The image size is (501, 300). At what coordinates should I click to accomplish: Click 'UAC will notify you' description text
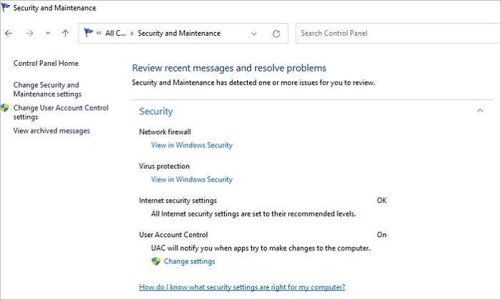pyautogui.click(x=261, y=248)
